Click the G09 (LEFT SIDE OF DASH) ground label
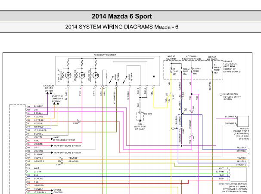Viewport: 261px width, 194px height. point(140,126)
